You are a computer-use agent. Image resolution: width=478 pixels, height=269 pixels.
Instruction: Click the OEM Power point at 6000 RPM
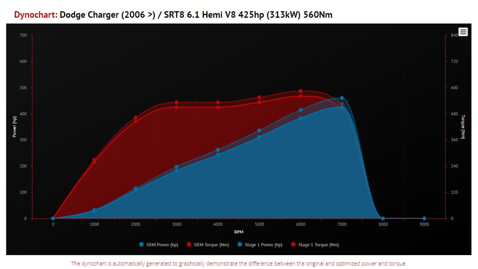click(x=301, y=118)
